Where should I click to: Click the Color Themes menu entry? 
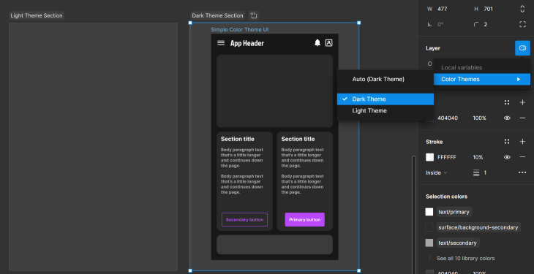pyautogui.click(x=482, y=80)
